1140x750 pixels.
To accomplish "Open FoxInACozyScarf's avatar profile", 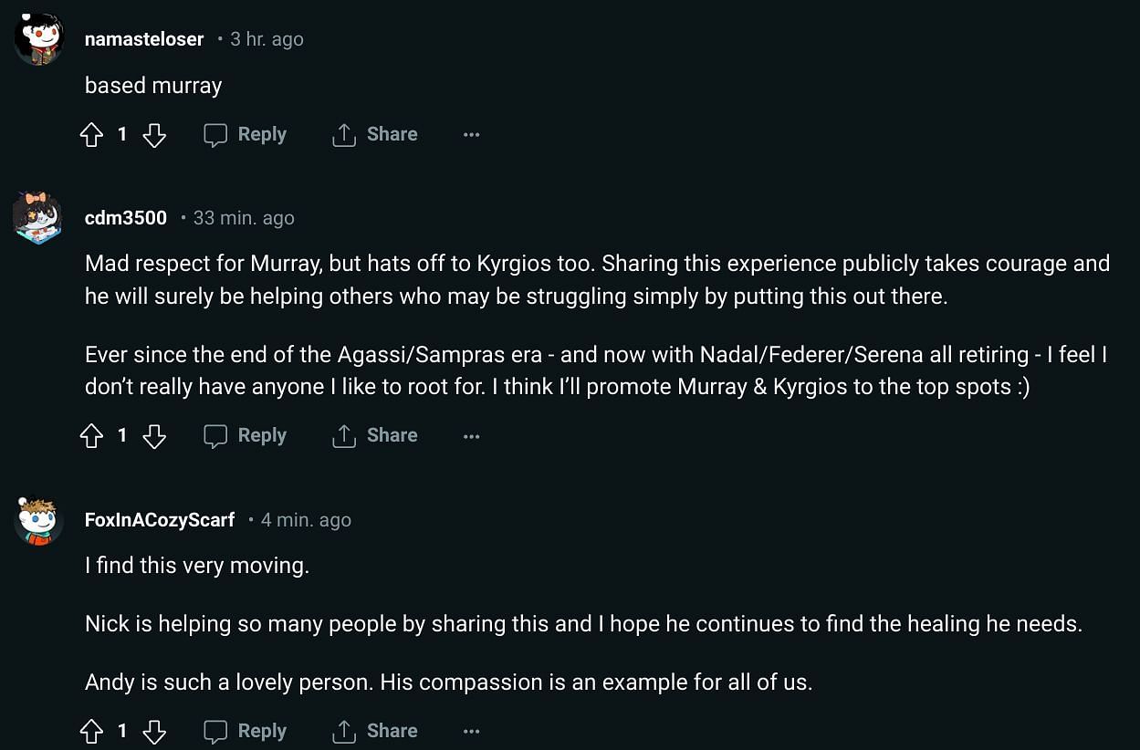I will pos(38,521).
